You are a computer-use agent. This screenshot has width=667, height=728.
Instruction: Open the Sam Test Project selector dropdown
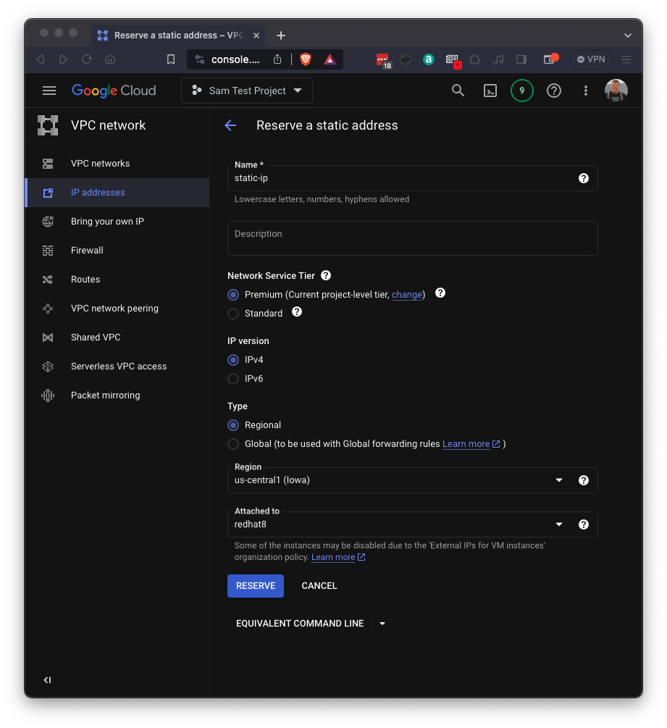[x=247, y=91]
